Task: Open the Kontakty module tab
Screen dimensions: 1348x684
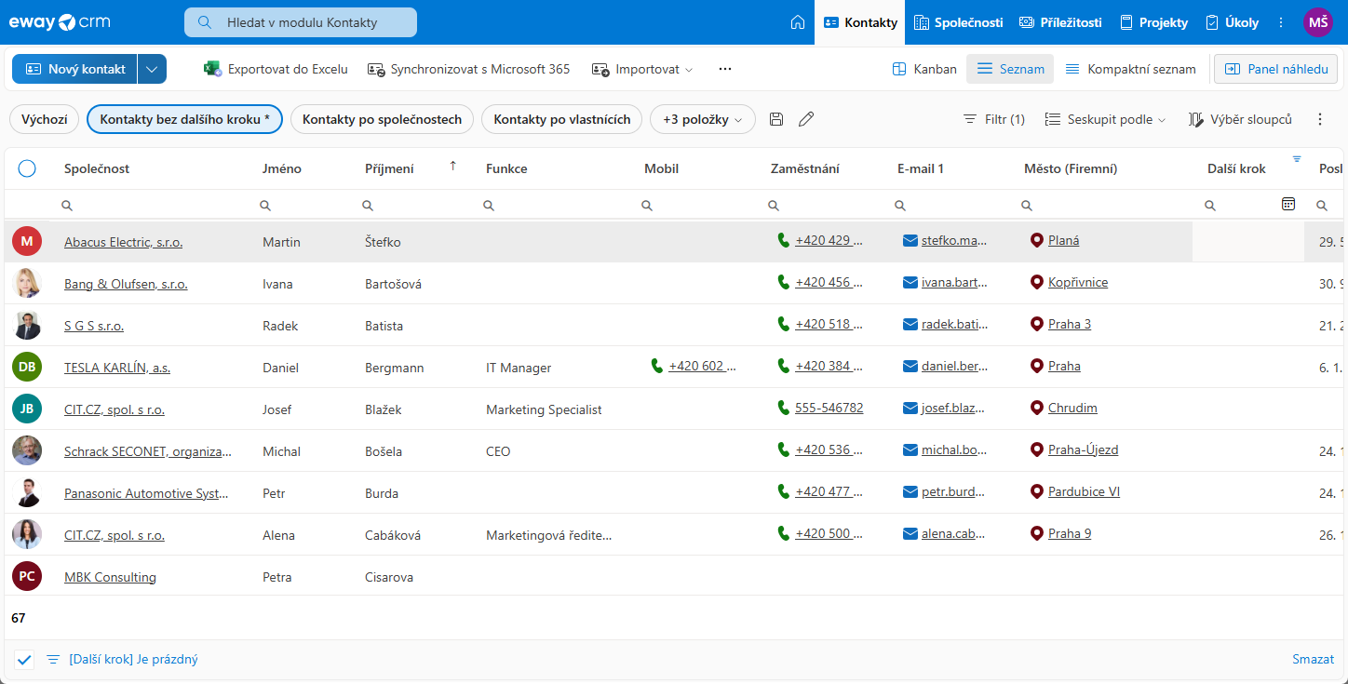Action: pos(860,22)
